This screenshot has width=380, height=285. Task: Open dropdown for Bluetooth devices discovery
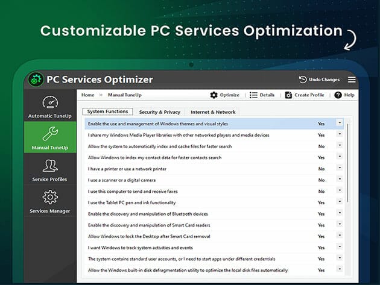340,214
